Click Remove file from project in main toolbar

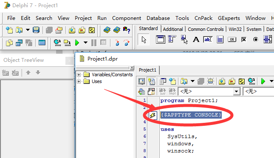tap(82, 30)
